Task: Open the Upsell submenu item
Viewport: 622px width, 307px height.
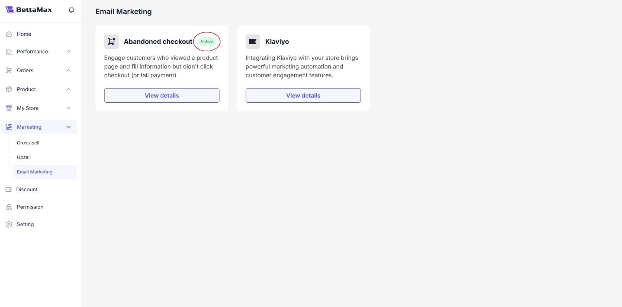Action: point(24,157)
